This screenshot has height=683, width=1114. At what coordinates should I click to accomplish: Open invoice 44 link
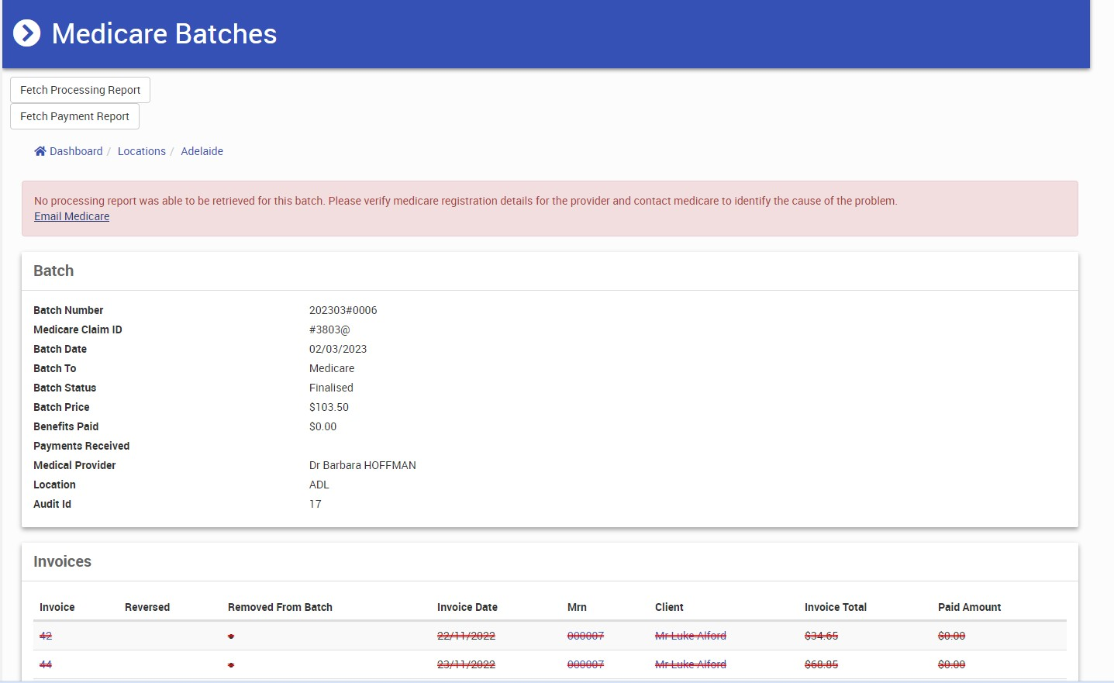pos(46,664)
